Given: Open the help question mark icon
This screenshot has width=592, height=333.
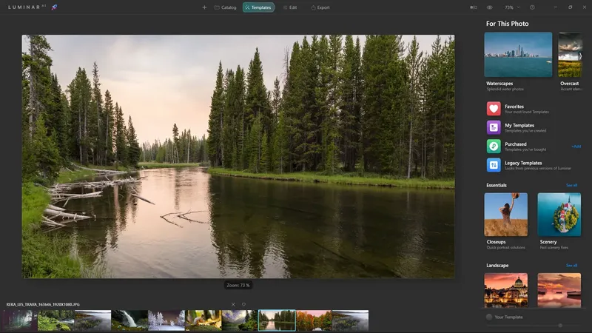Looking at the screenshot, I should pos(532,7).
